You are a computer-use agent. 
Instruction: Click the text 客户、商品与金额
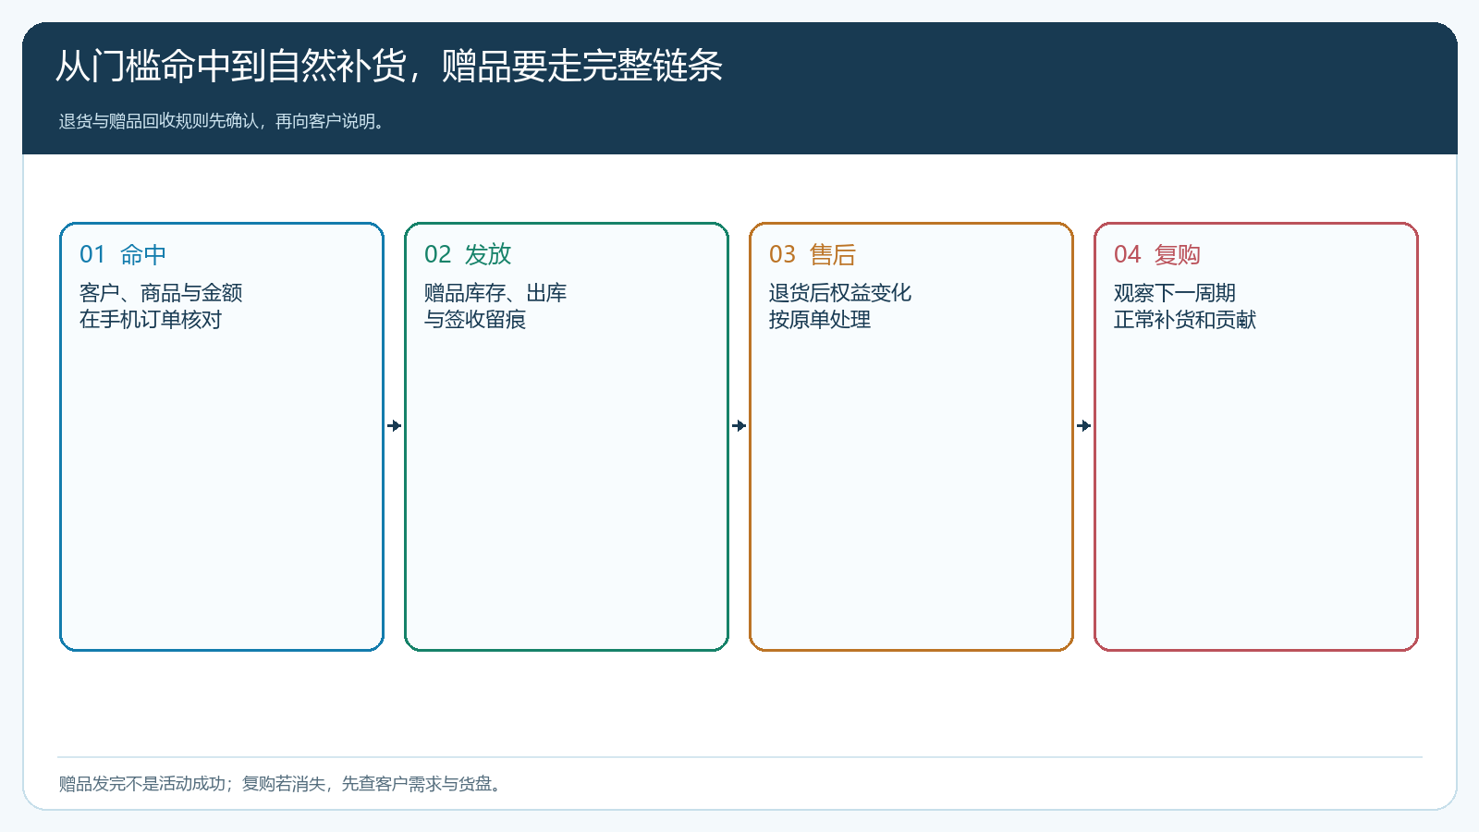pyautogui.click(x=161, y=293)
